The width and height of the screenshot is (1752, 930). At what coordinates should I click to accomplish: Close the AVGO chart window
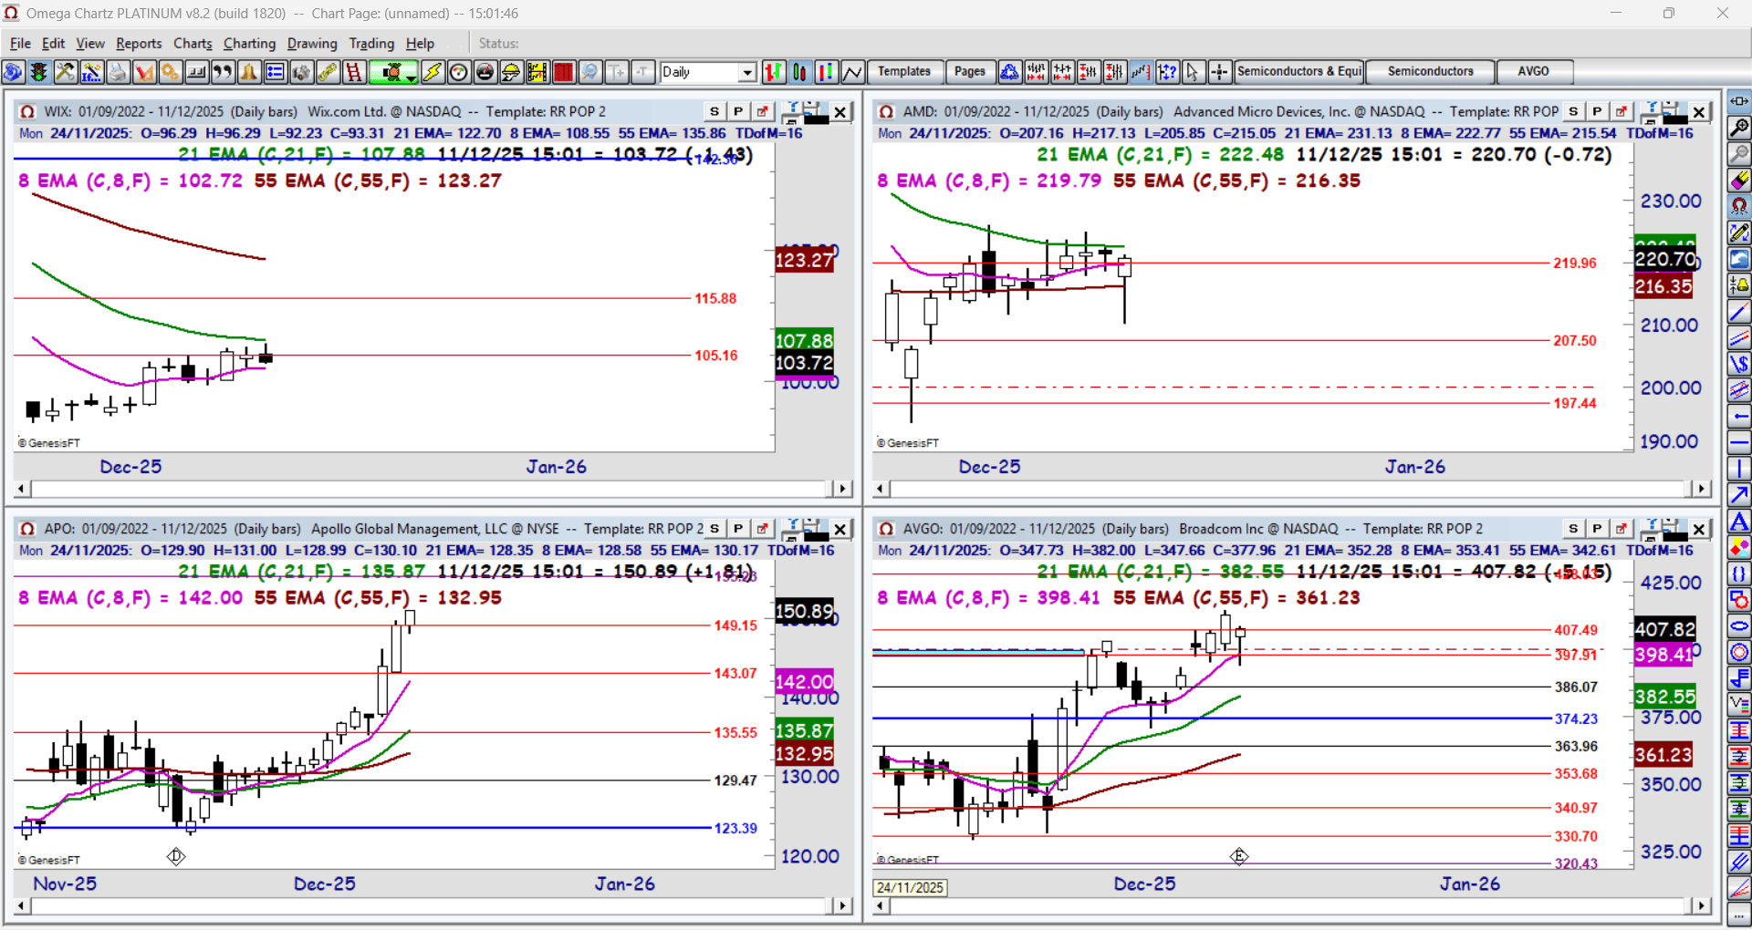tap(1699, 529)
